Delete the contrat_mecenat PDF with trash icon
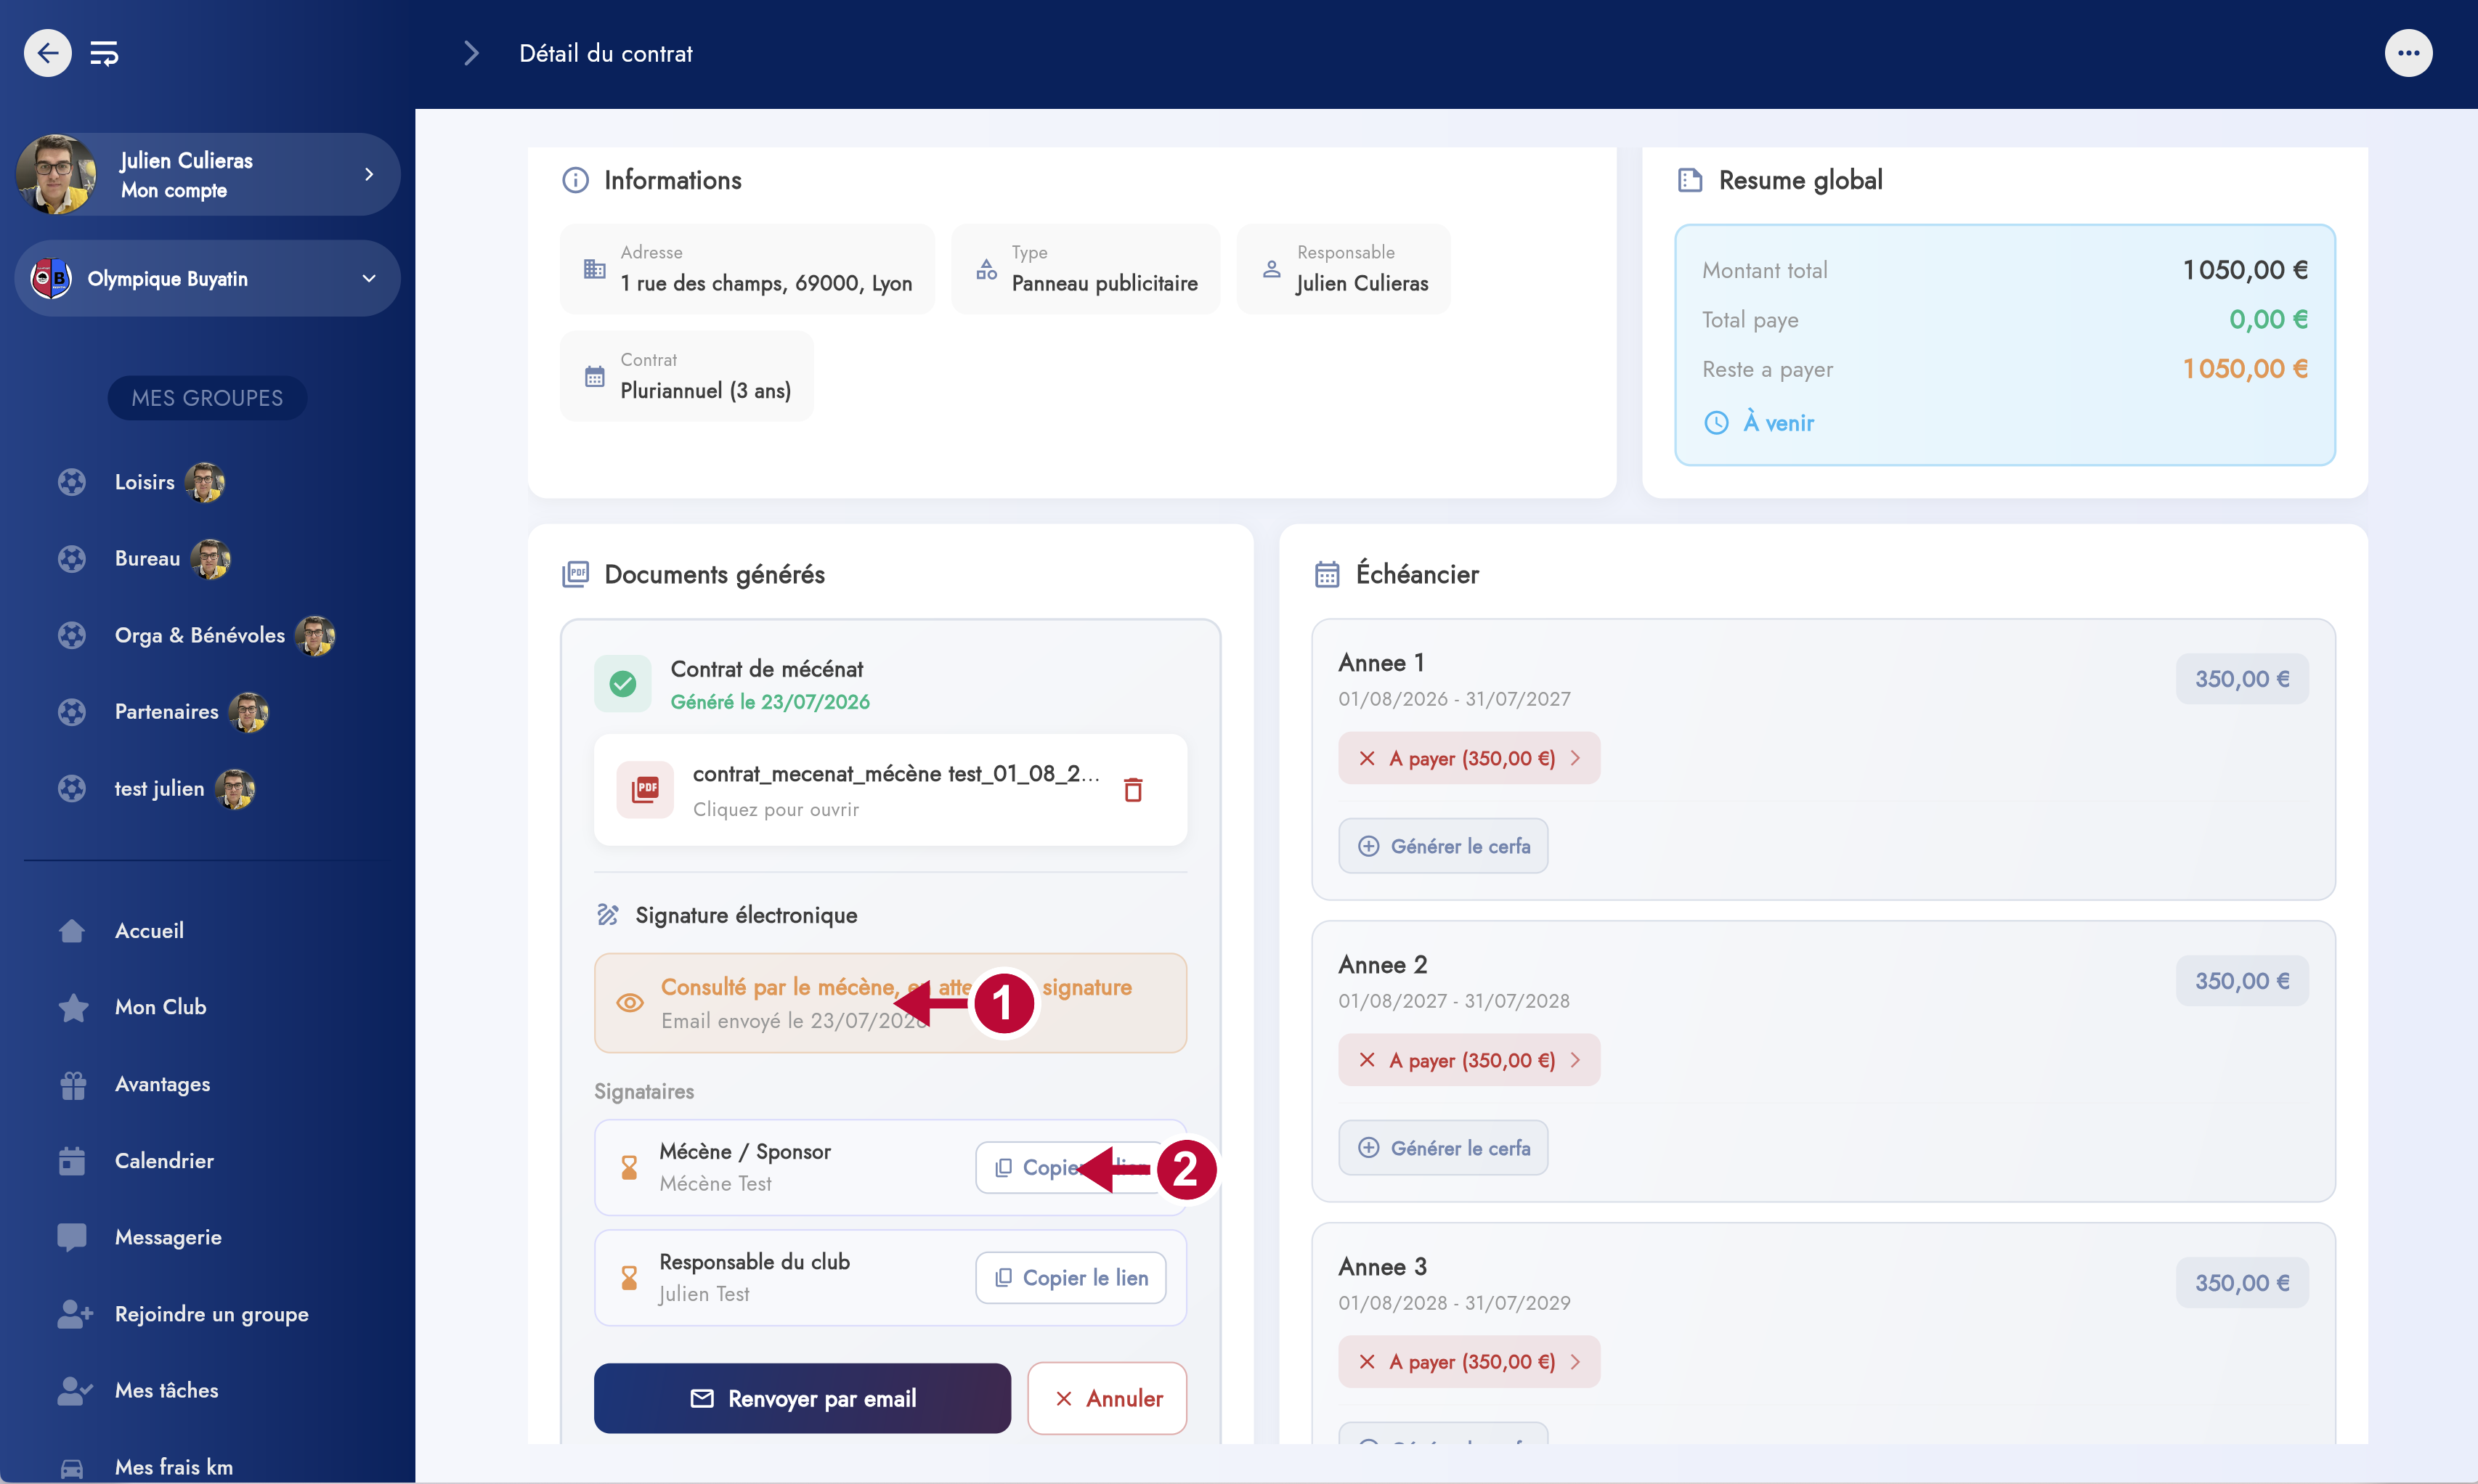 [x=1133, y=790]
